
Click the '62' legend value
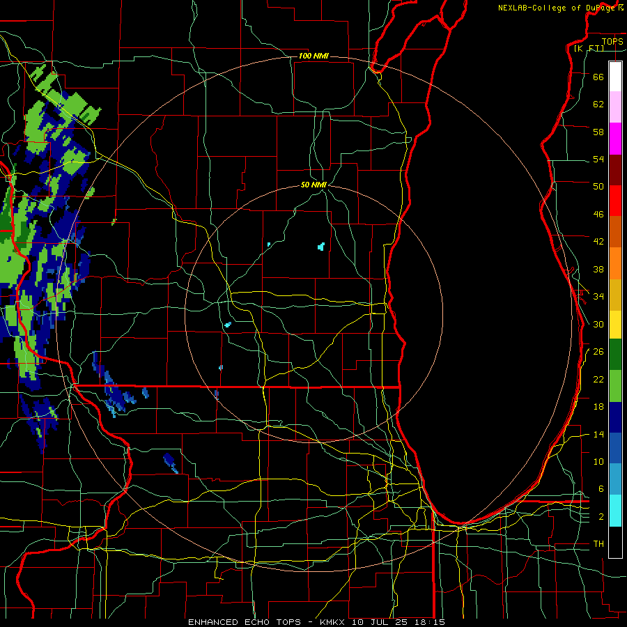(x=598, y=104)
